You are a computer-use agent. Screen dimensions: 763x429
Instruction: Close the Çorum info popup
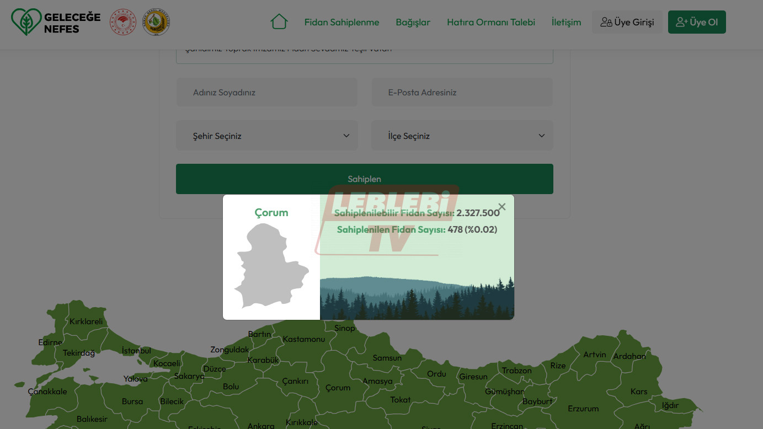tap(501, 207)
